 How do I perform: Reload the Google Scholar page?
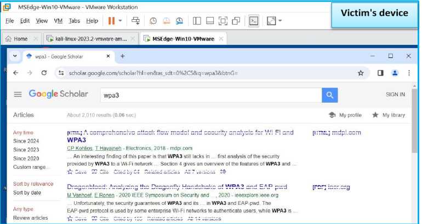click(44, 73)
